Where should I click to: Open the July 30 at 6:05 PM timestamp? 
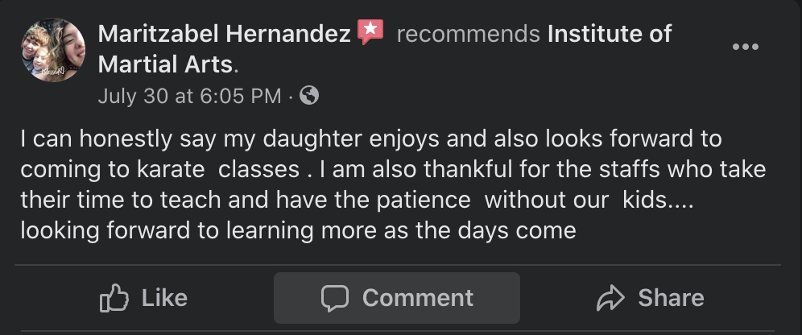click(189, 97)
